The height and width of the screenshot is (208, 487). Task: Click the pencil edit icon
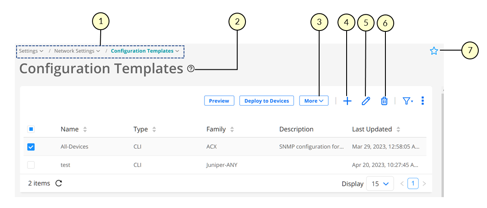pos(366,101)
